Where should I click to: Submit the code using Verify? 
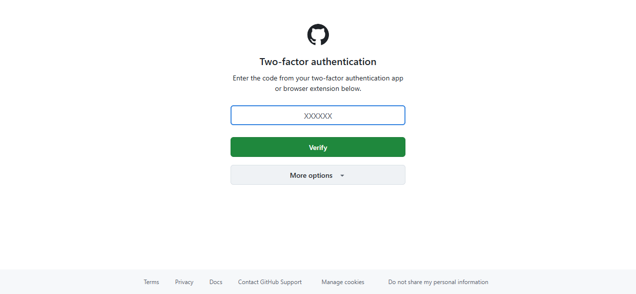click(x=318, y=147)
